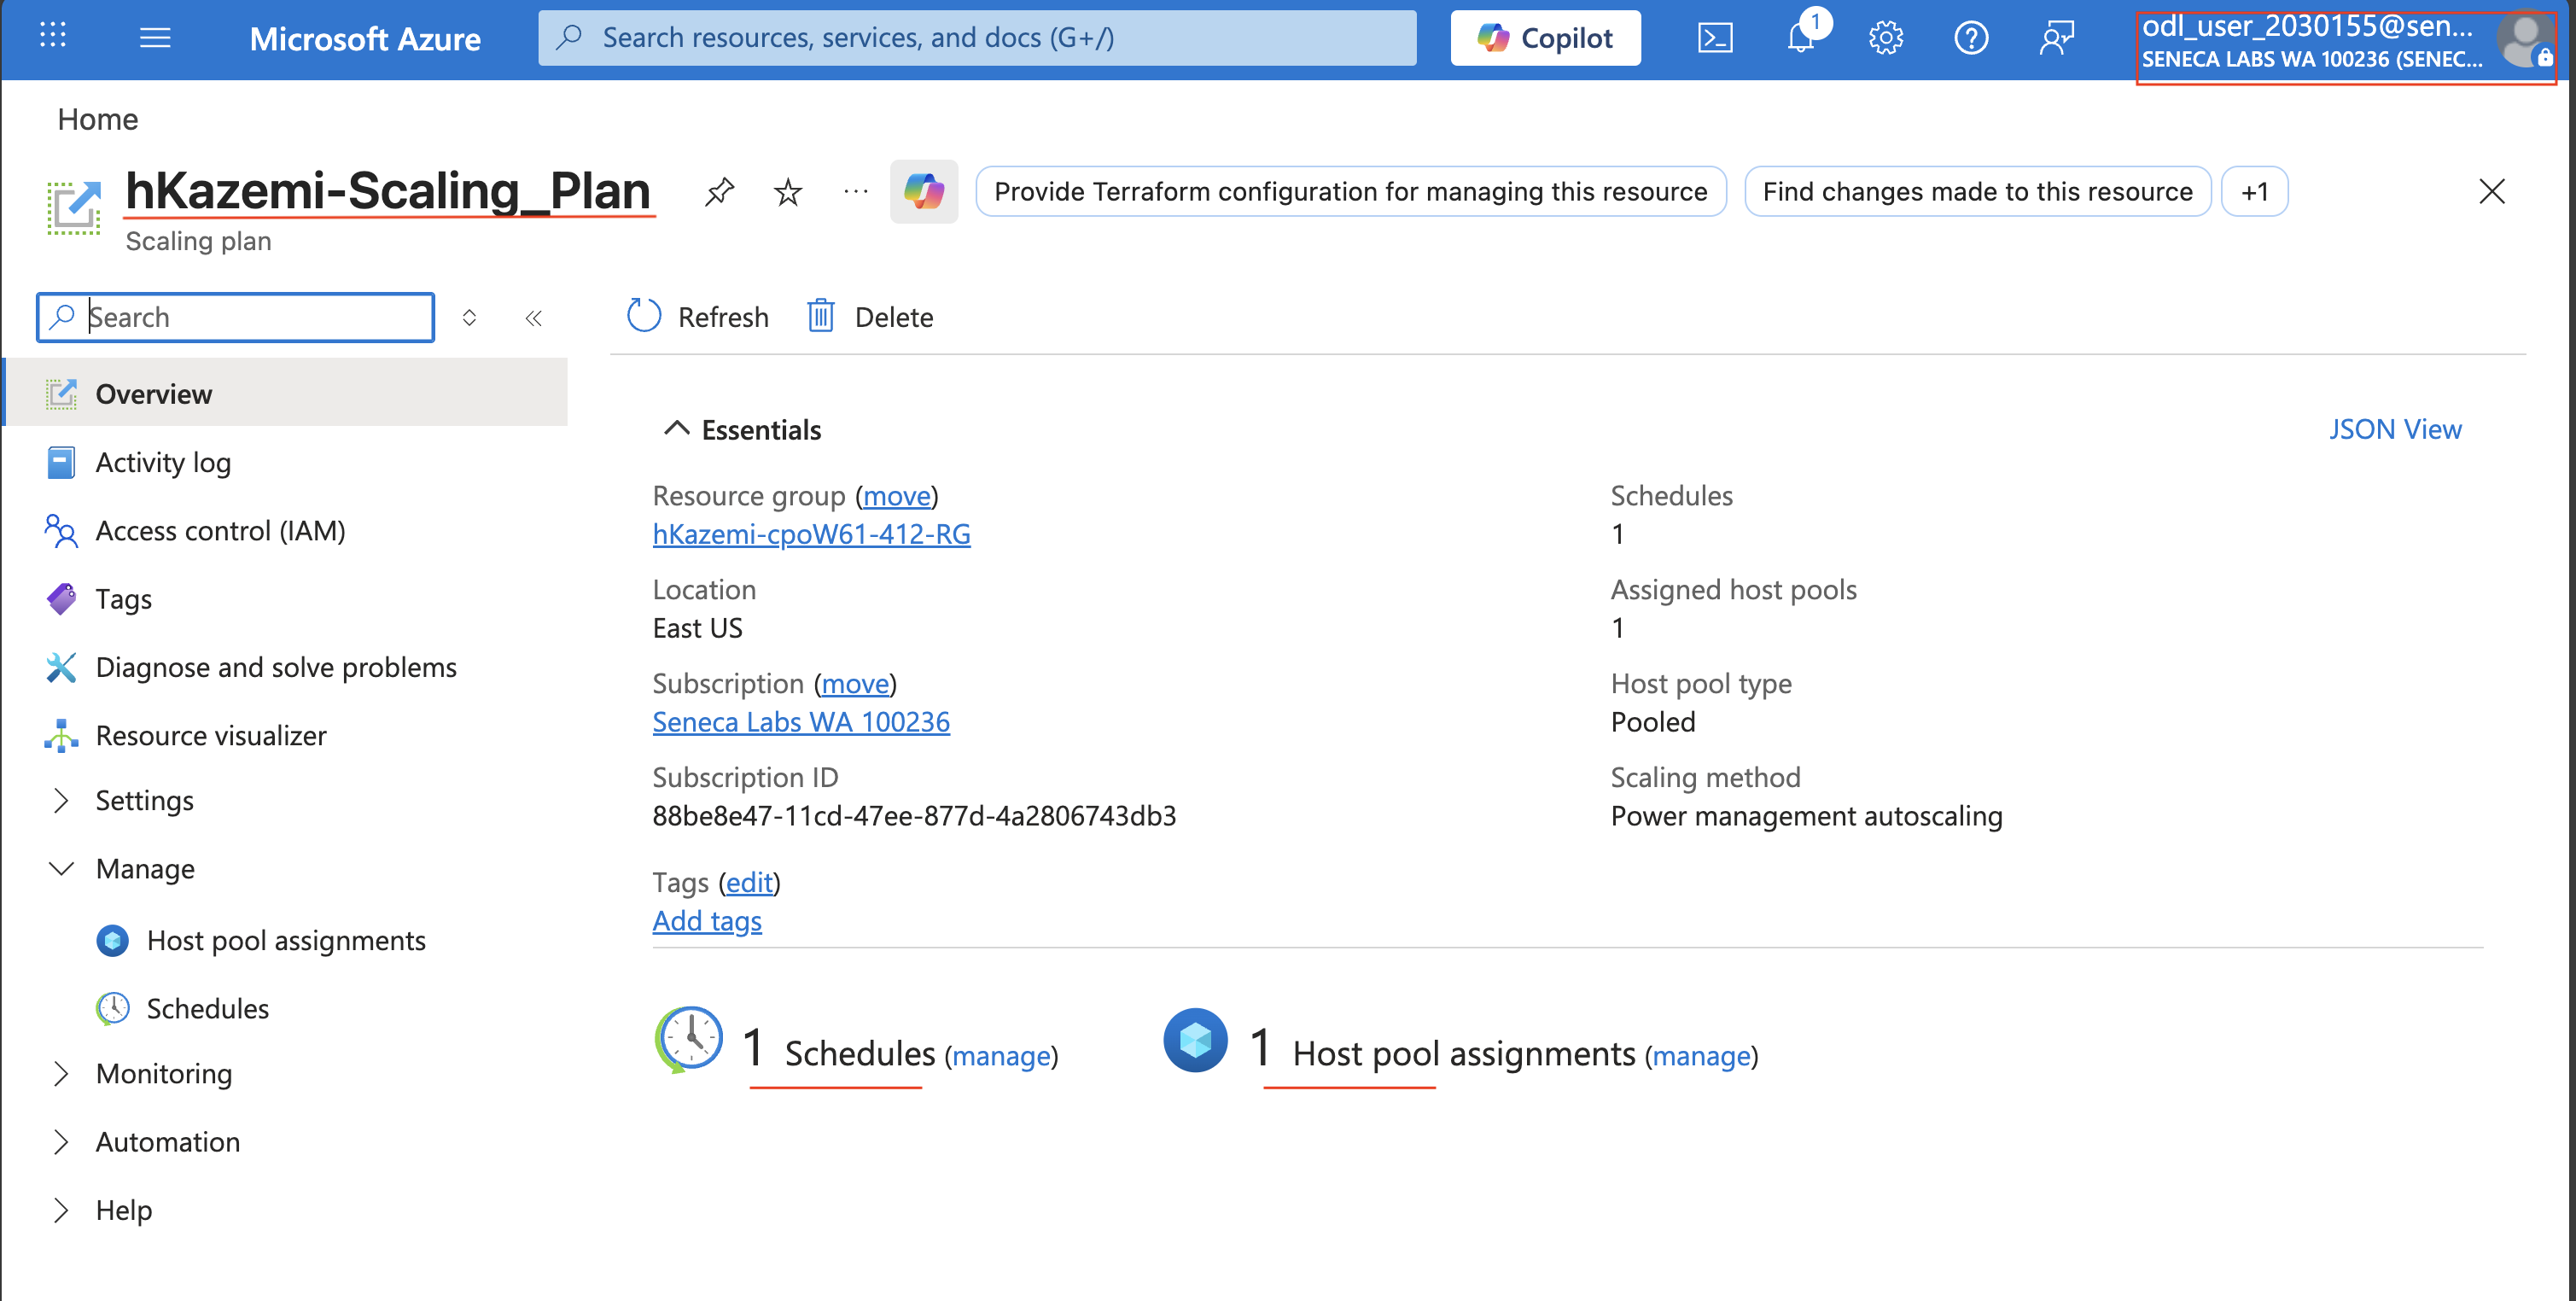Click the Delete trash icon
The width and height of the screenshot is (2576, 1301).
pyautogui.click(x=821, y=316)
